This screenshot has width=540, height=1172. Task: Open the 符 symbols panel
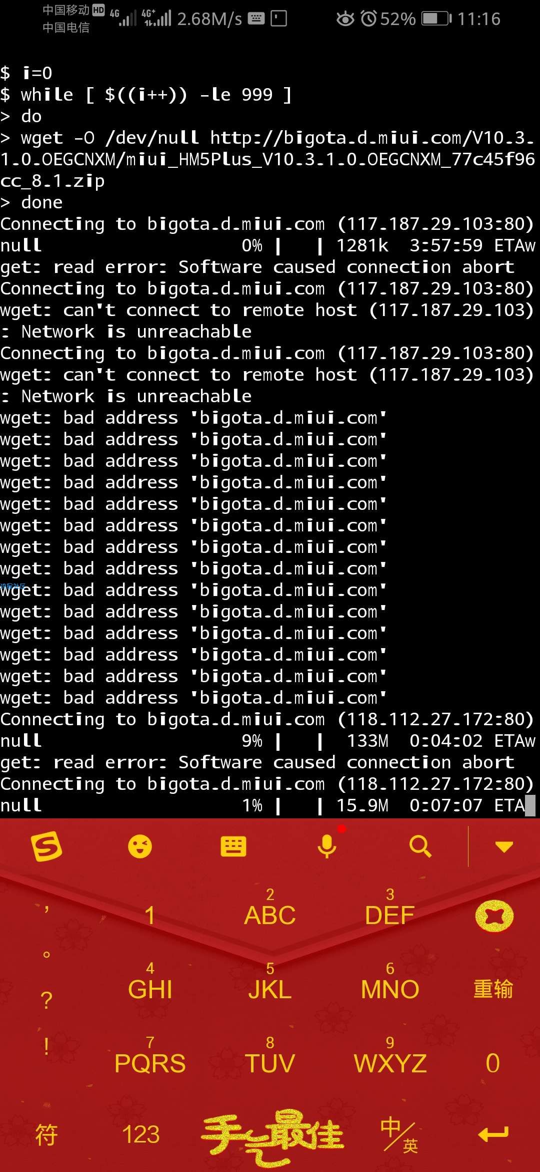[x=46, y=1134]
